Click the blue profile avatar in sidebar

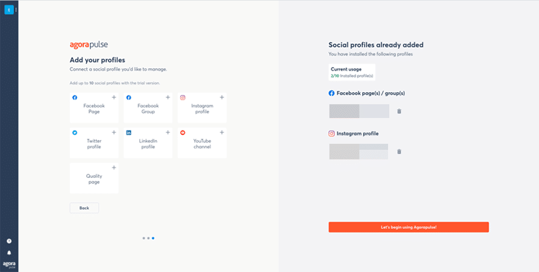point(9,10)
